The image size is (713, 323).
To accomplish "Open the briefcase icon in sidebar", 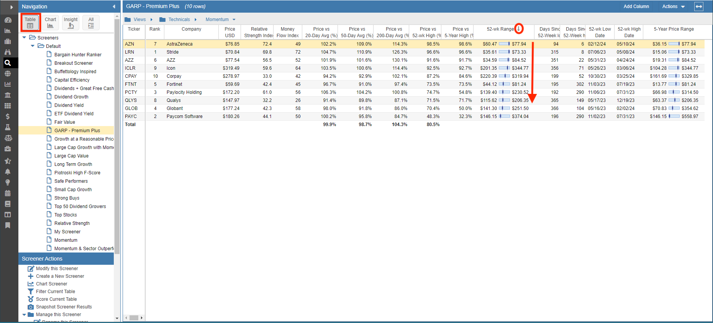I will tap(8, 149).
